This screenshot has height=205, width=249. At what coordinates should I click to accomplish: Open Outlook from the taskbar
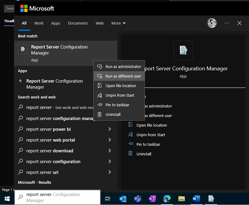coord(123,199)
